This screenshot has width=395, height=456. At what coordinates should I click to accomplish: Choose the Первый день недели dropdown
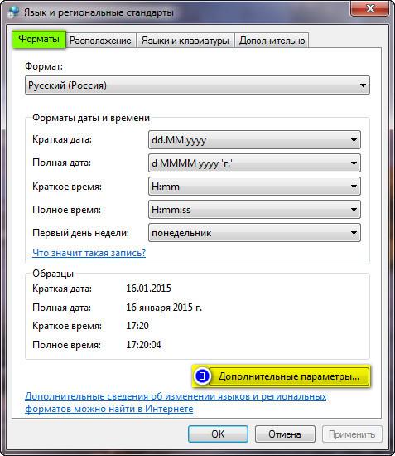(254, 233)
